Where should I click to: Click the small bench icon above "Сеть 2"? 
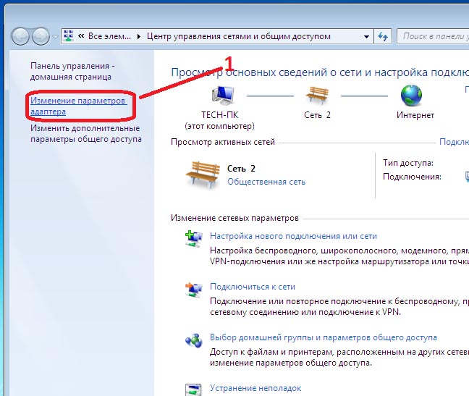pyautogui.click(x=317, y=95)
